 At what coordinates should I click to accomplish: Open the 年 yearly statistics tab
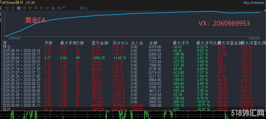[36, 8]
